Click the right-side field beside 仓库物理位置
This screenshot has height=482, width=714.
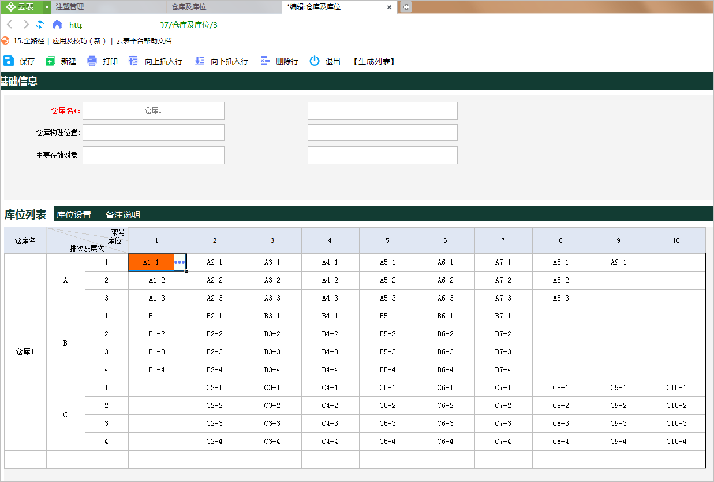[x=383, y=132]
